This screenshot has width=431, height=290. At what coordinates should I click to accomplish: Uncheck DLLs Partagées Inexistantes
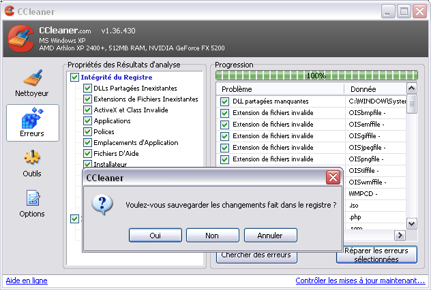(x=87, y=88)
